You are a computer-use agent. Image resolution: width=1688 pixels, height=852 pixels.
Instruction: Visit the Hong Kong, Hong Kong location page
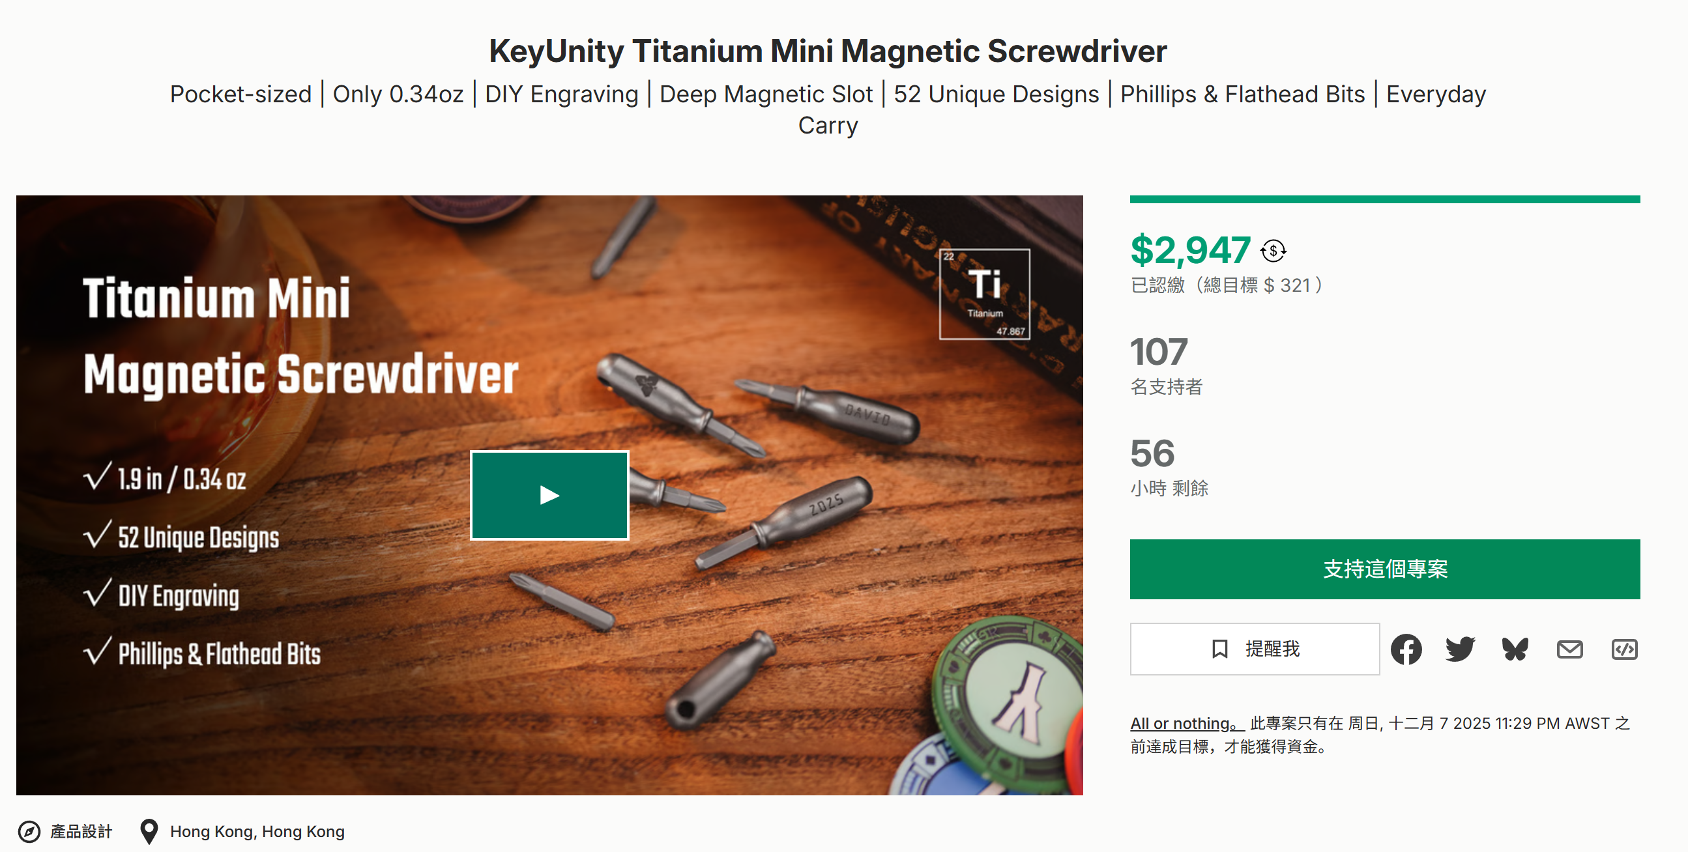[257, 831]
